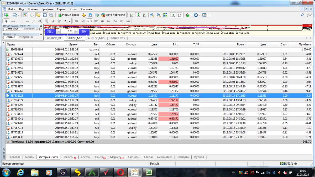Expand the arrows objects dropdown
The image size is (315, 177).
pyautogui.click(x=69, y=21)
